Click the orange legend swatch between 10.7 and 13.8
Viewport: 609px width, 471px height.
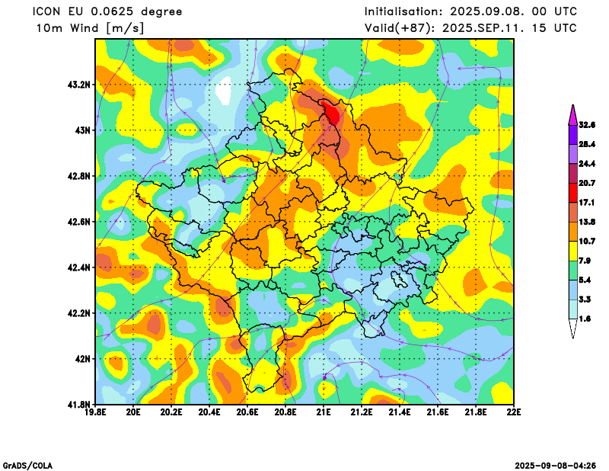572,232
